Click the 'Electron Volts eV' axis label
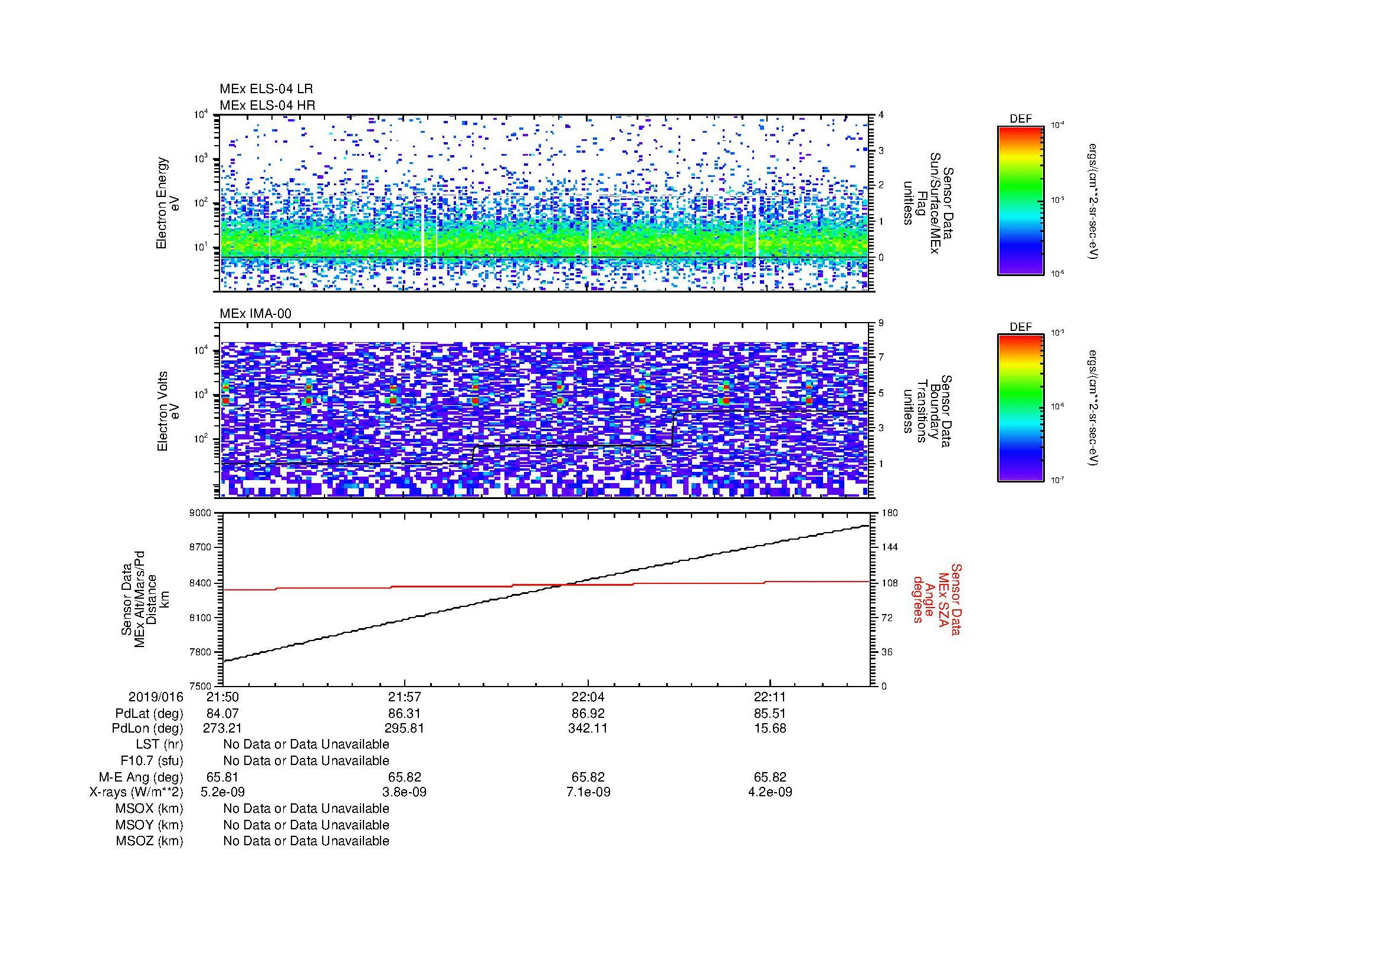 (168, 411)
